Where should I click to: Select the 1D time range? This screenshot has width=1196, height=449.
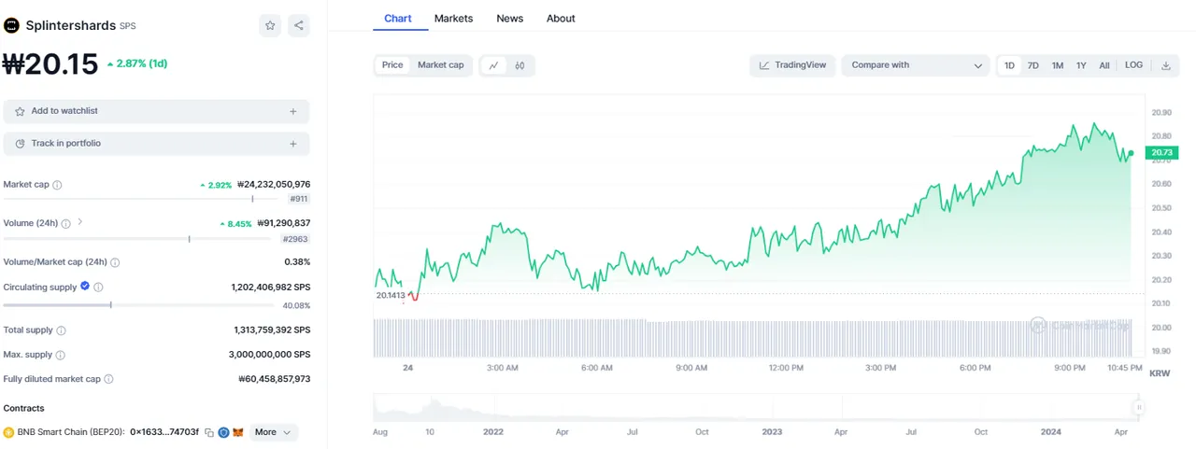1009,65
